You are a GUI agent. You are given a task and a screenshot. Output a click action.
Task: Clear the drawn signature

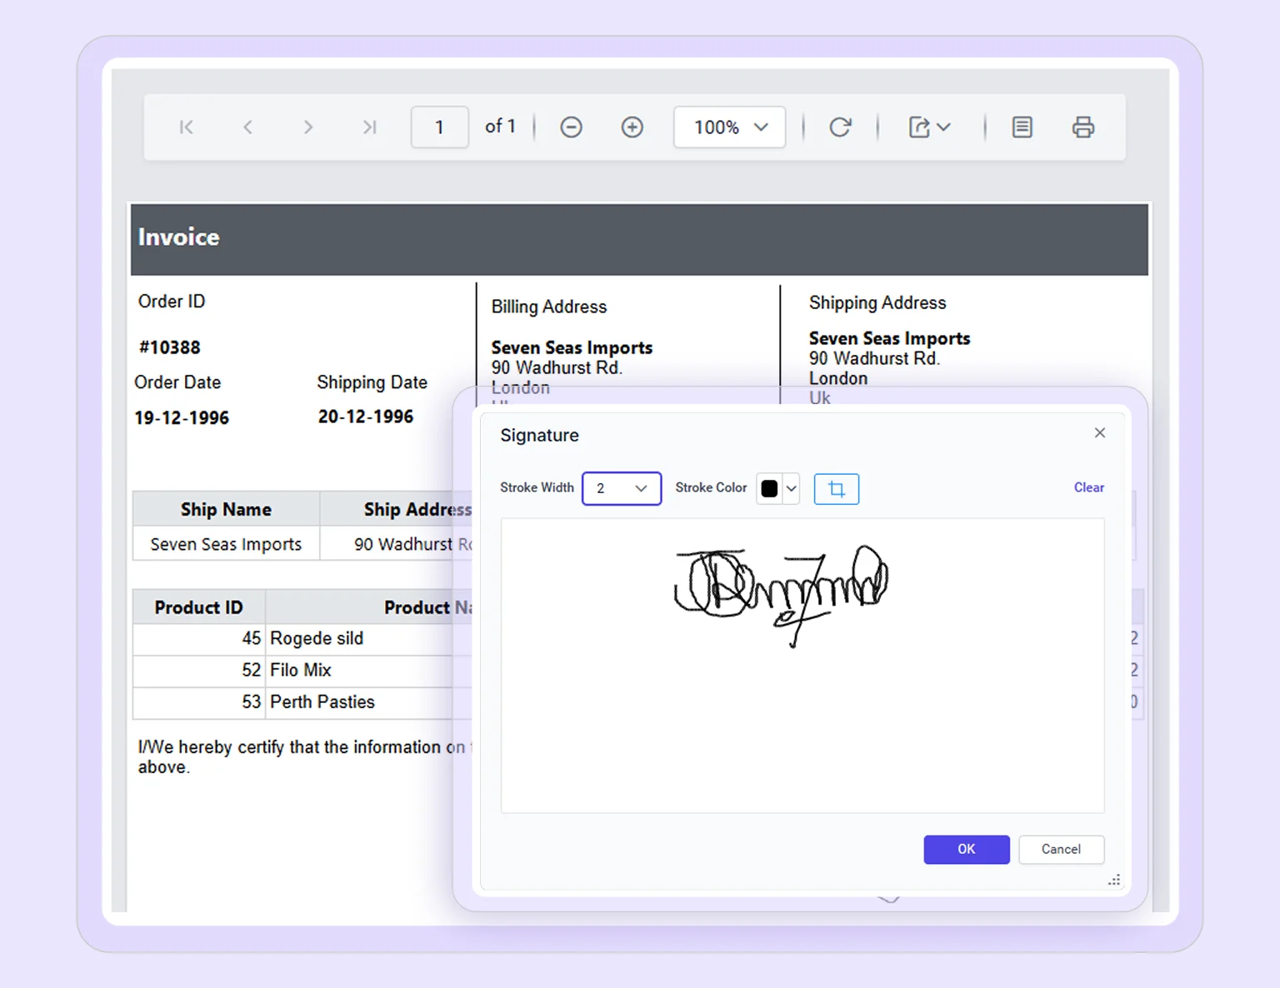coord(1088,487)
